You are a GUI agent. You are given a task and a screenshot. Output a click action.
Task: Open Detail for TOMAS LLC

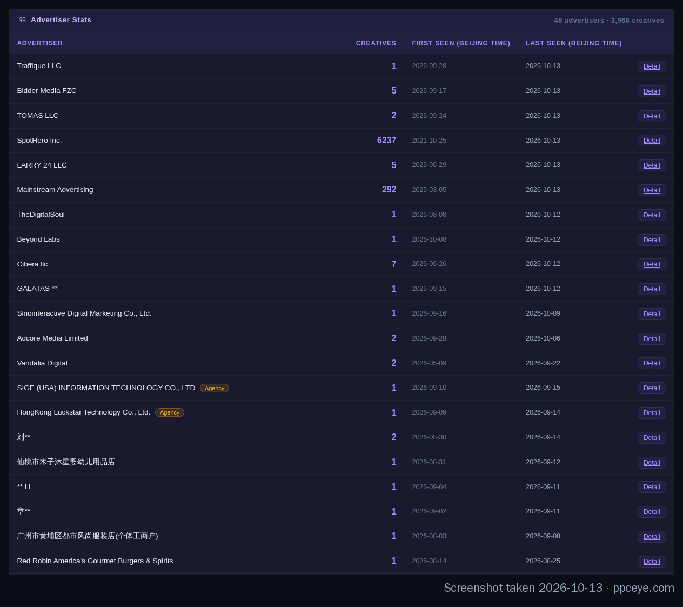click(x=652, y=116)
